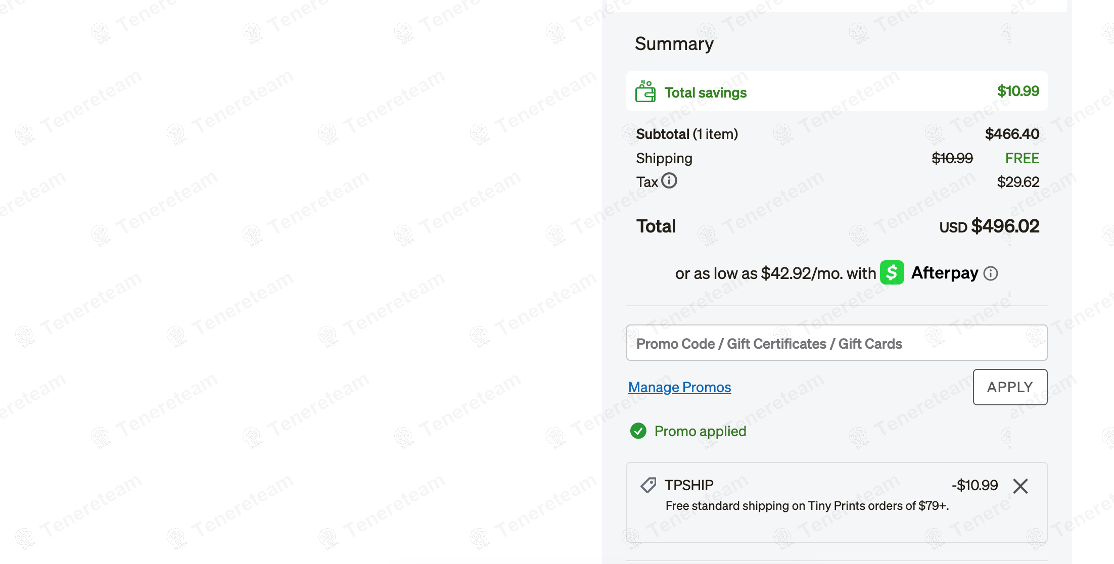This screenshot has width=1114, height=564.
Task: Click the Total savings label
Action: [x=705, y=92]
